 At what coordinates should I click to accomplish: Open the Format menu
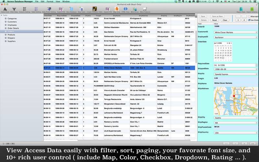coord(50,2)
